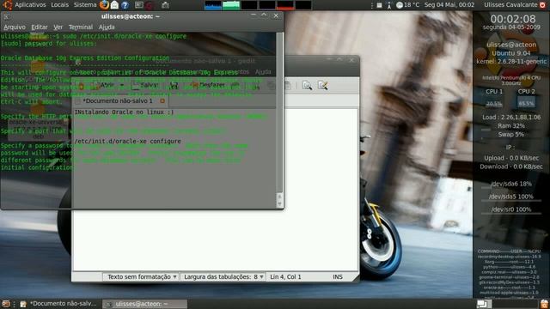
Task: Click the red Debian-swirl launcher icon
Action: coord(150,5)
